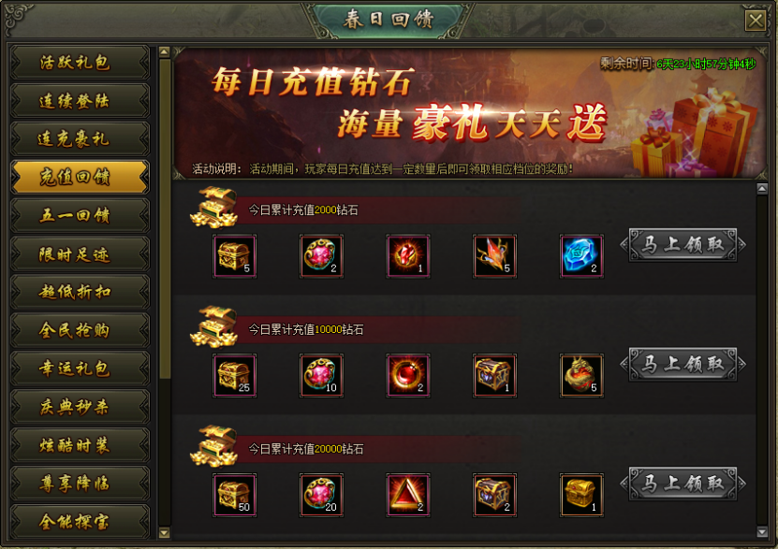Click the golden chest icon with count 5
778x549 pixels.
pos(235,256)
